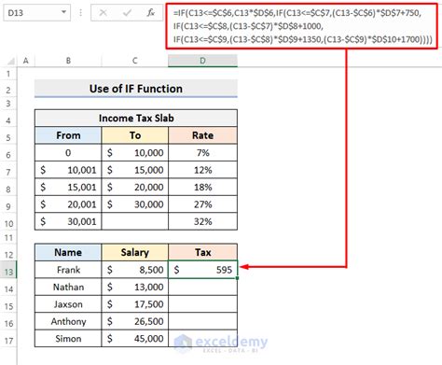Select the Tax cell showing 595
Screen dimensions: 442x365
click(x=202, y=270)
